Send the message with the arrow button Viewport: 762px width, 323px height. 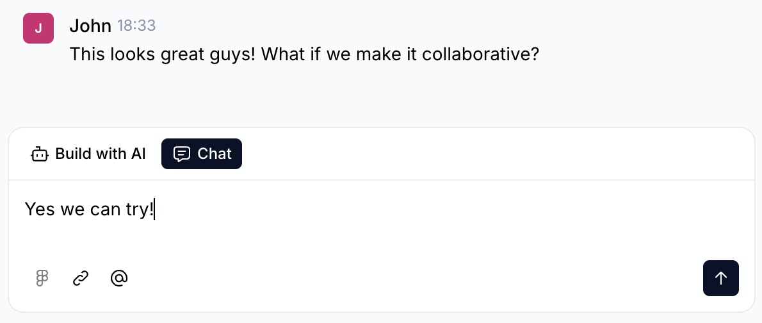coord(720,277)
